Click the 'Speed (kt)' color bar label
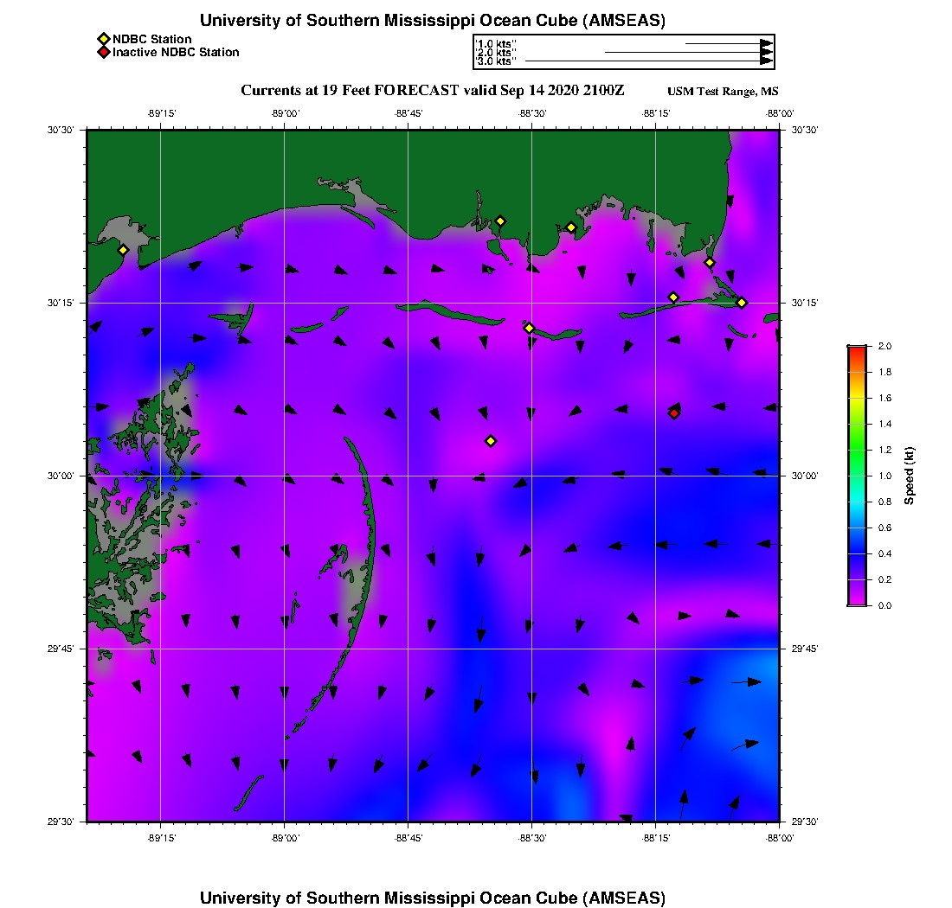This screenshot has height=908, width=952. (910, 476)
